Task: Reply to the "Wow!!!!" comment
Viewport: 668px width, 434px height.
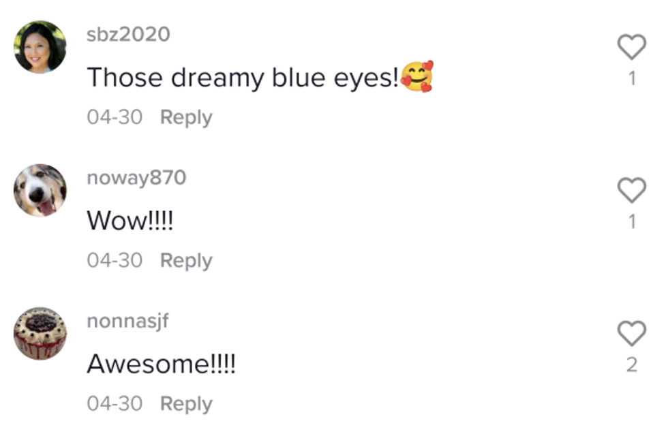Action: click(186, 260)
